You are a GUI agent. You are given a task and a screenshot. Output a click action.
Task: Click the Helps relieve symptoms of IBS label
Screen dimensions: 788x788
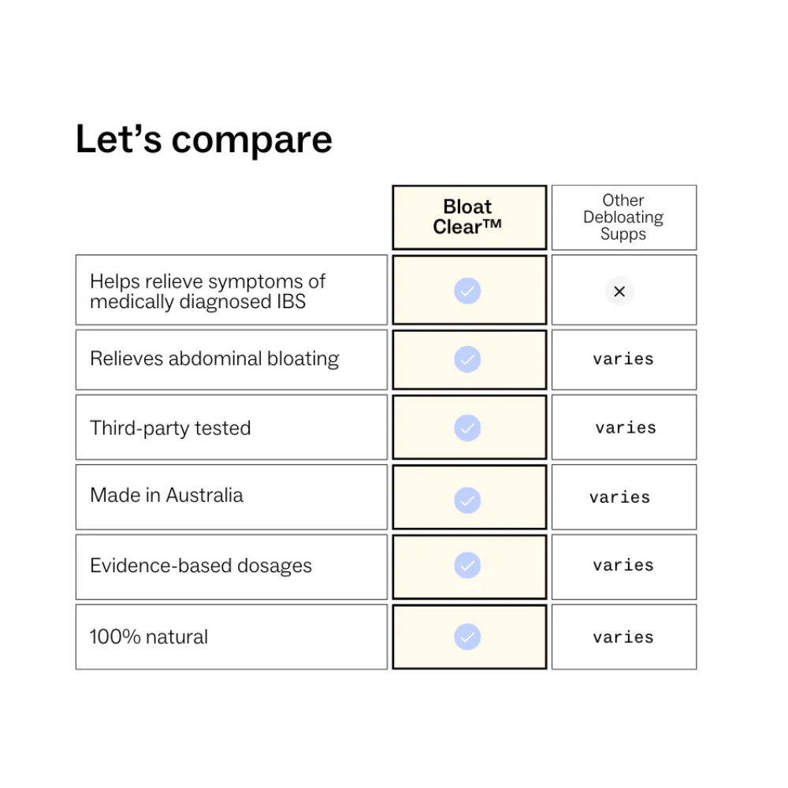207,292
